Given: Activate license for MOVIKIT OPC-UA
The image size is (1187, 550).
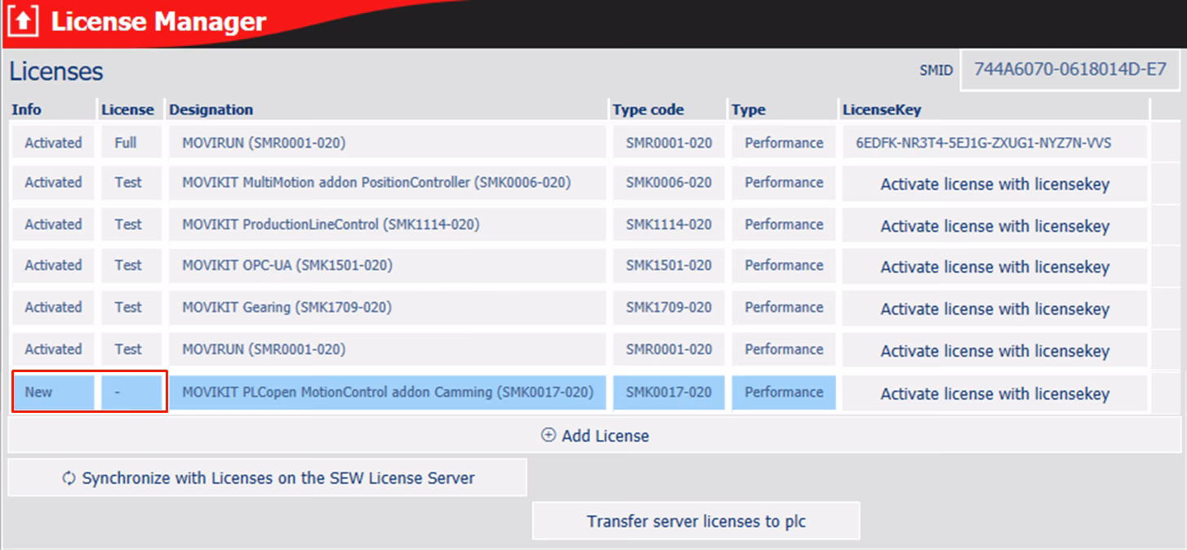Looking at the screenshot, I should click(x=994, y=267).
